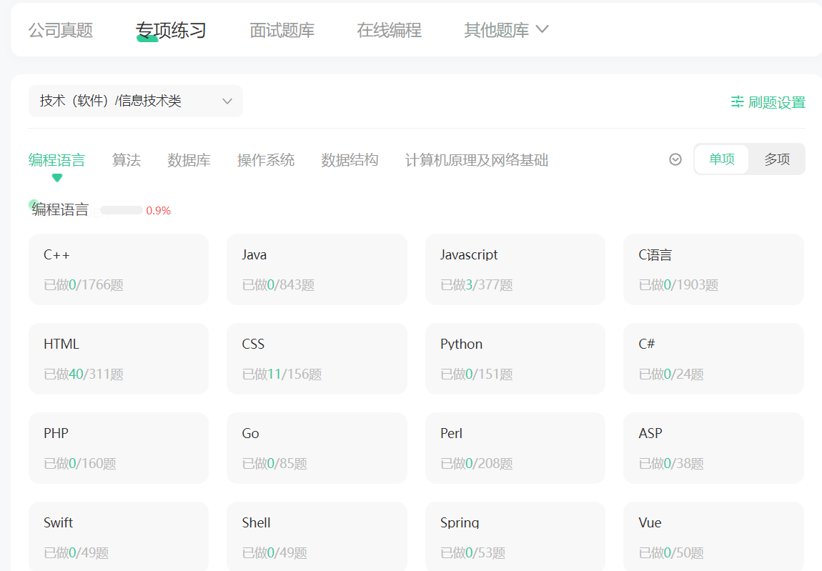This screenshot has width=822, height=571.
Task: Select the 操作系统 category tab
Action: (x=266, y=160)
